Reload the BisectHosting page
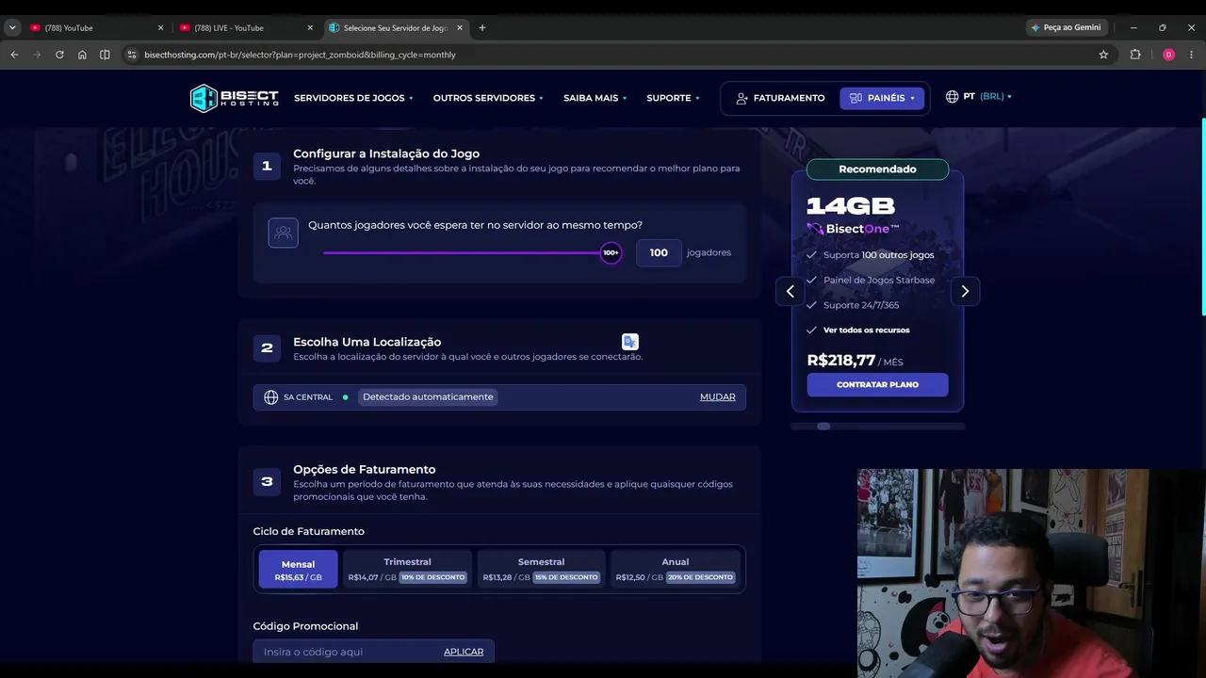This screenshot has height=678, width=1206. [x=59, y=55]
